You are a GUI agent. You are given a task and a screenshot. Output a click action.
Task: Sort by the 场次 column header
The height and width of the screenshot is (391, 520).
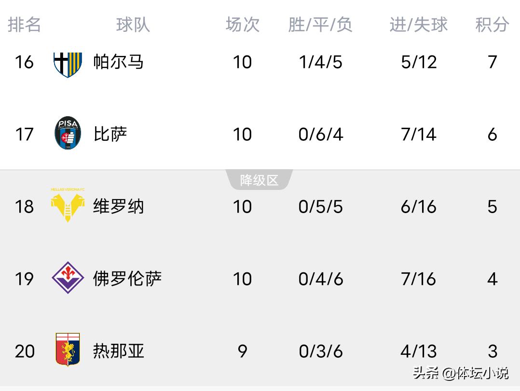tap(242, 25)
